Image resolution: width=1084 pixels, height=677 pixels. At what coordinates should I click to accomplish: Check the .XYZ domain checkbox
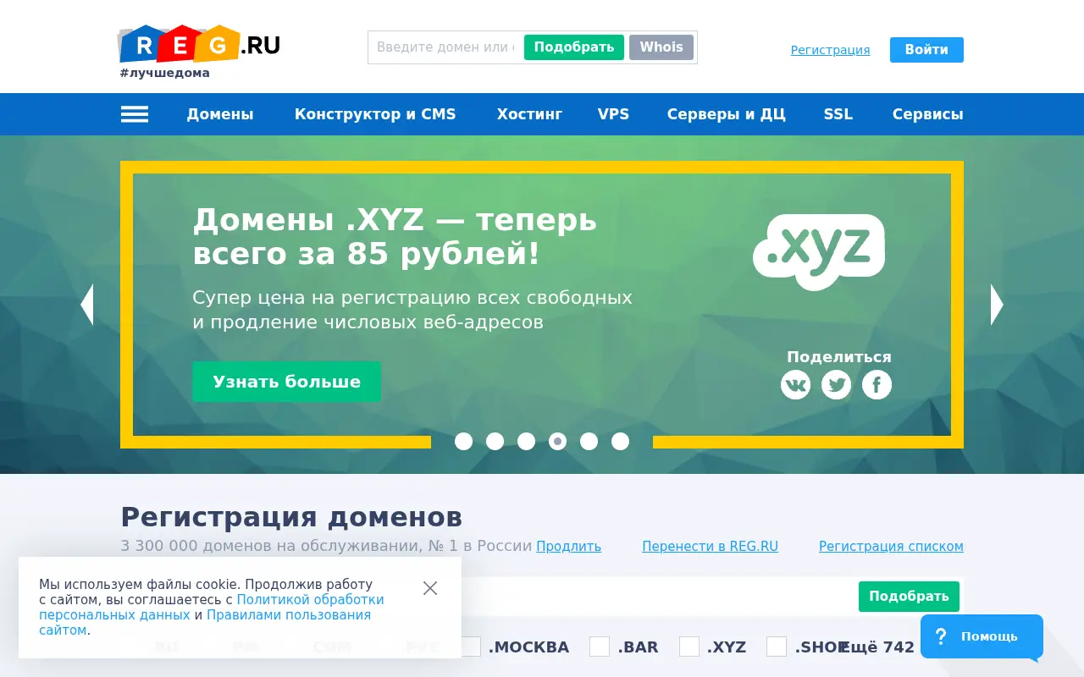tap(689, 647)
